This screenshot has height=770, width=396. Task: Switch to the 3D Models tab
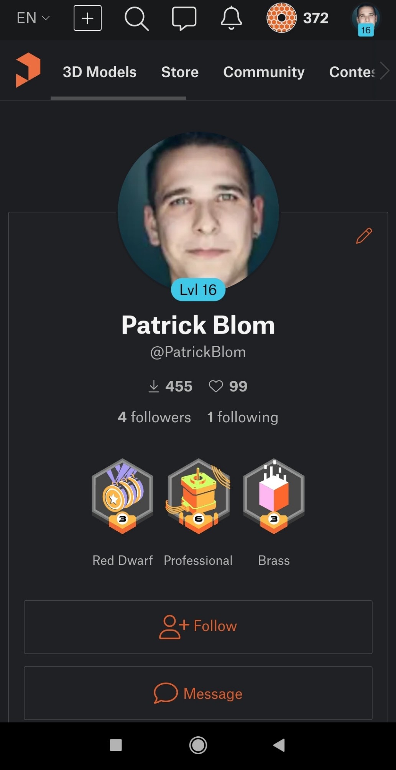click(x=100, y=72)
